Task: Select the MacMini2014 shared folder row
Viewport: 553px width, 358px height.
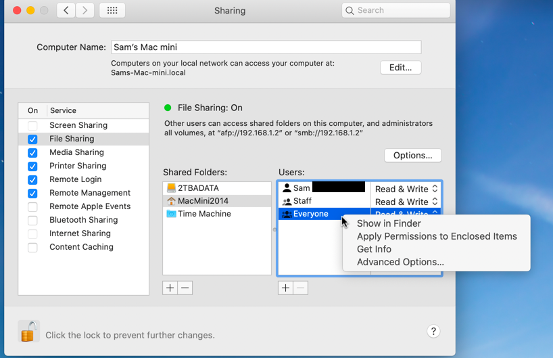Action: pyautogui.click(x=217, y=201)
